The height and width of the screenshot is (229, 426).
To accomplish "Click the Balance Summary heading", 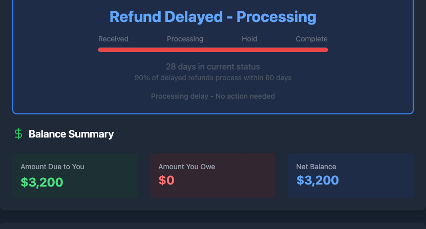I will (71, 134).
